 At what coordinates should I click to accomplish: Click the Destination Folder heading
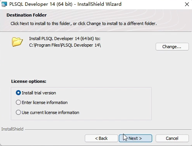pyautogui.click(x=27, y=15)
